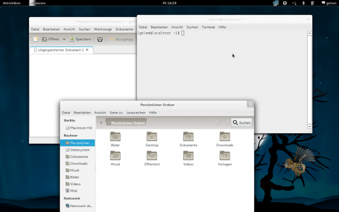This screenshot has height=212, width=339.
Task: Open Ansicht menu in file manager
Action: 100,113
